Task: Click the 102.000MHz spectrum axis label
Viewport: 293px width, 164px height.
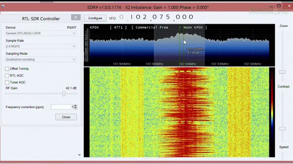Action: pos(154,64)
